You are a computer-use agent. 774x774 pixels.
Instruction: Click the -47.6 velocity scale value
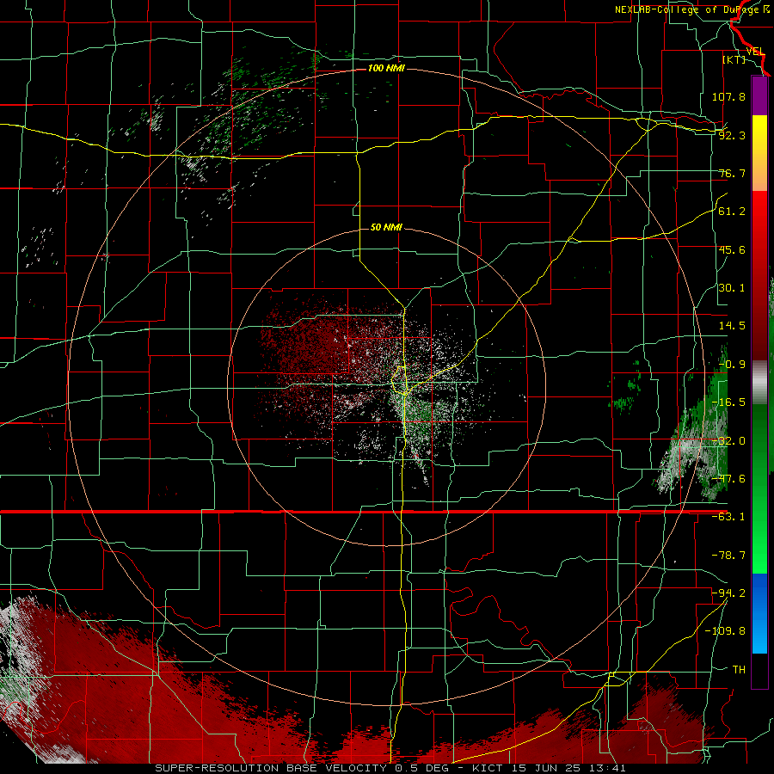(728, 479)
